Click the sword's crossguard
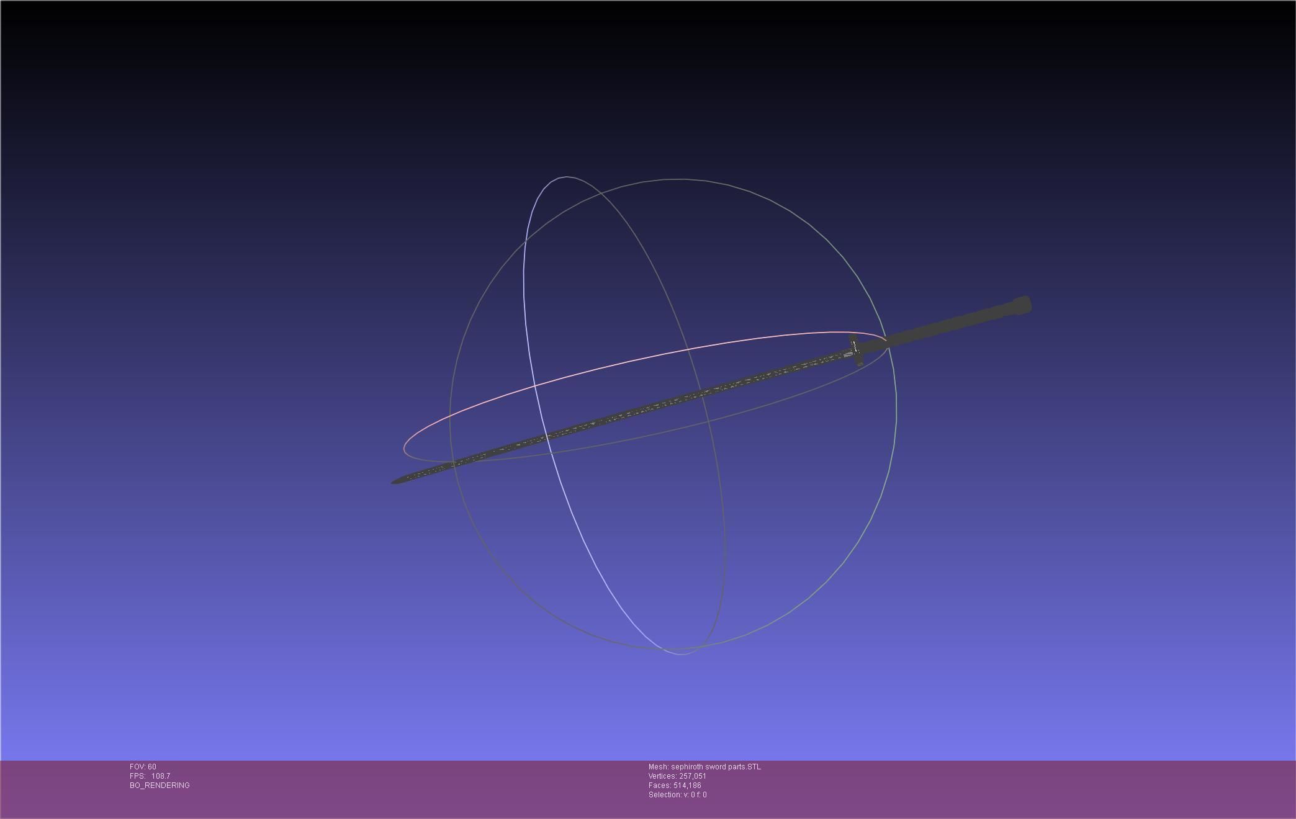 (x=855, y=351)
